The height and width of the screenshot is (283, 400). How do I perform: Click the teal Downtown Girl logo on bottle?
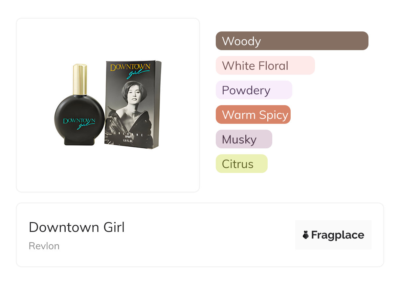79,123
